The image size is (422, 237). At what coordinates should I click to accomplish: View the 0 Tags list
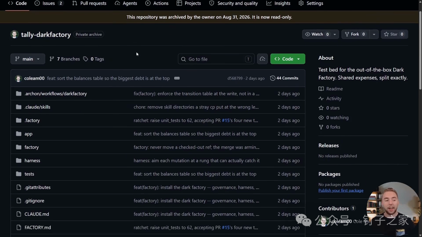[93, 59]
